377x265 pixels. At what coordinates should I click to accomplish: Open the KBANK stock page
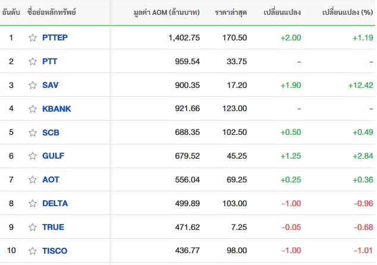coord(56,109)
